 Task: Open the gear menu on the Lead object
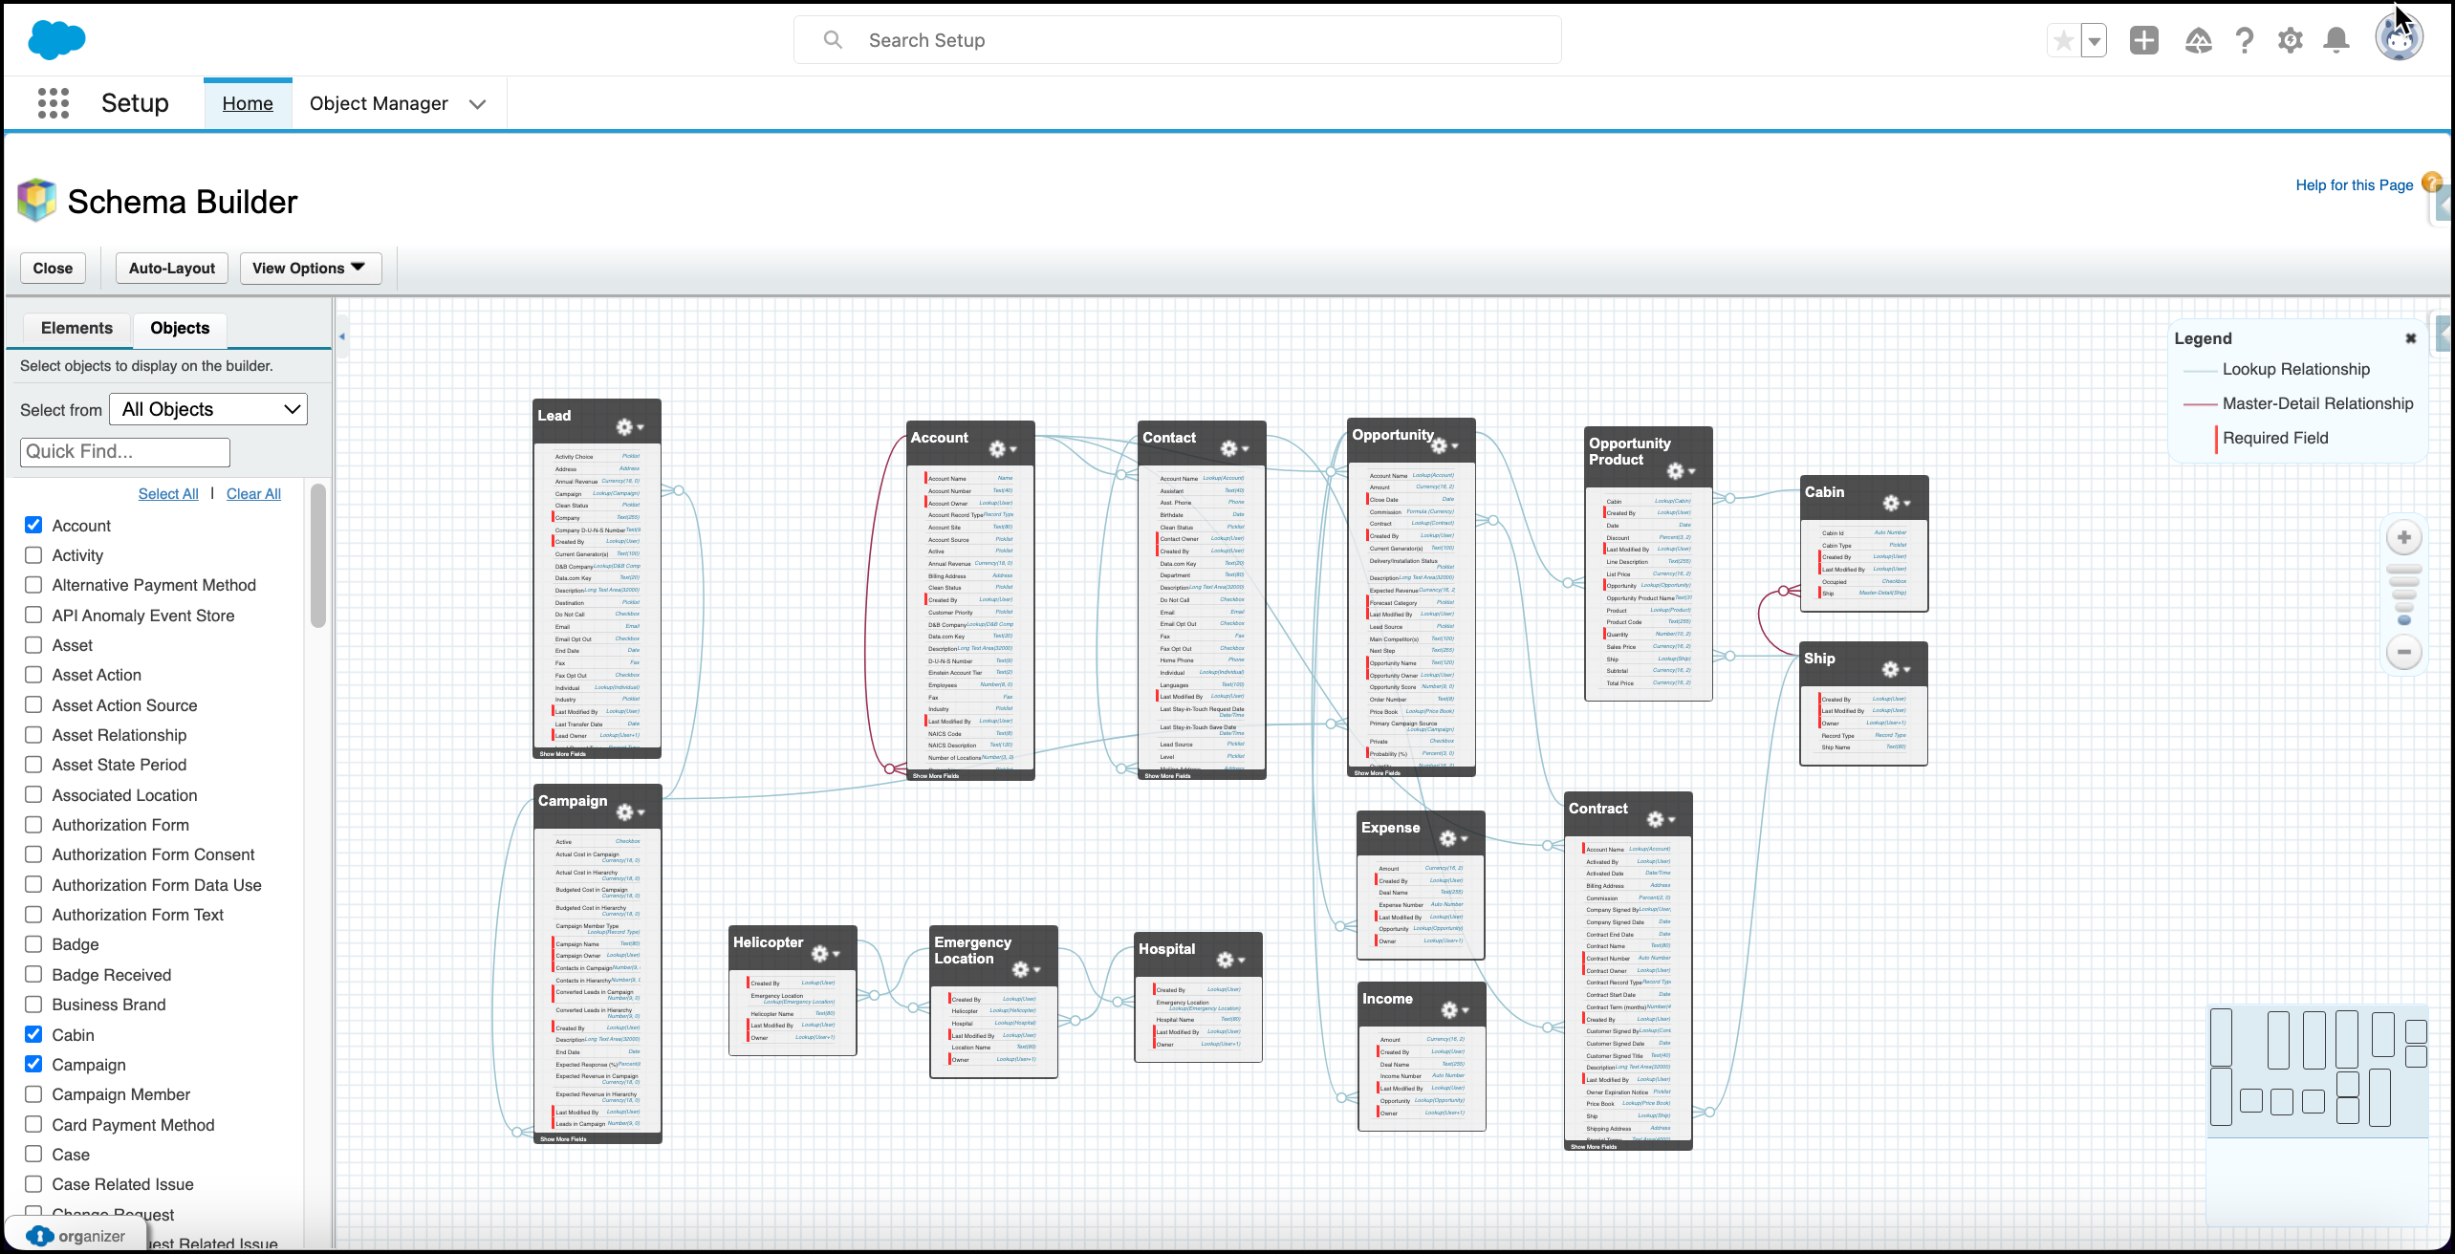tap(630, 427)
